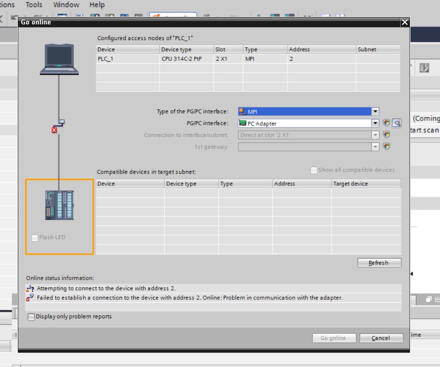Open the Help menu
The width and height of the screenshot is (440, 367).
pos(97,5)
